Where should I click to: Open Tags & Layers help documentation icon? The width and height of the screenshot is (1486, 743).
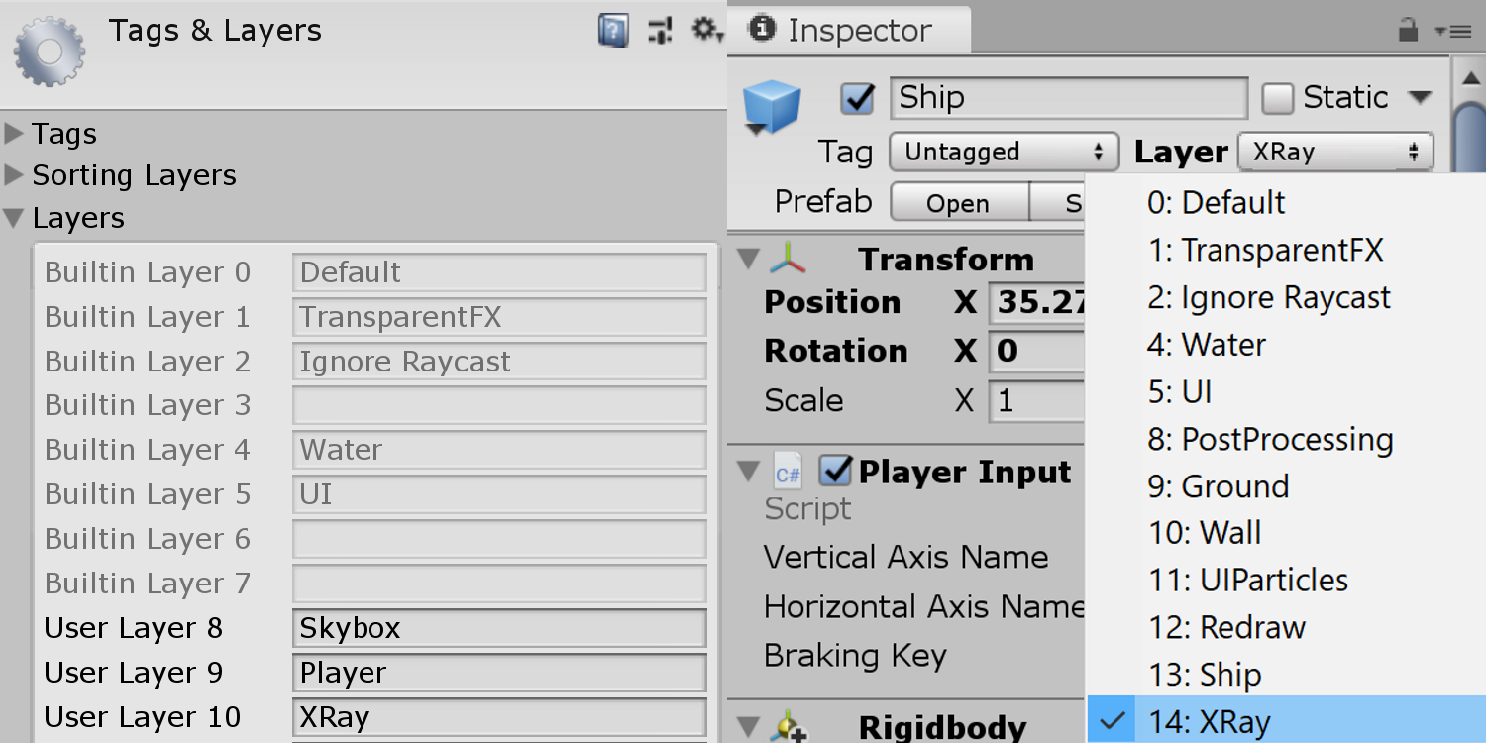click(x=613, y=31)
